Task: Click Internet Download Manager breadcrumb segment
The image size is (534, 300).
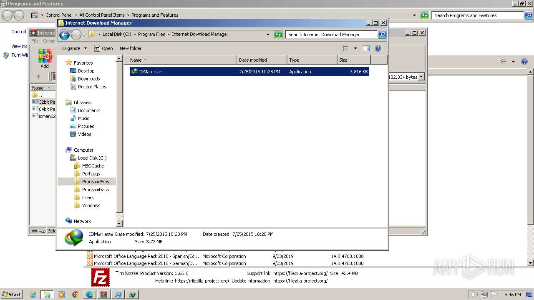Action: click(200, 35)
